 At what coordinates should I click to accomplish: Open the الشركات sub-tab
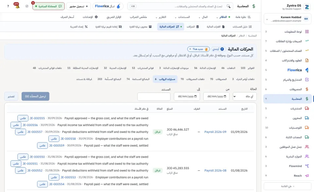(193, 26)
